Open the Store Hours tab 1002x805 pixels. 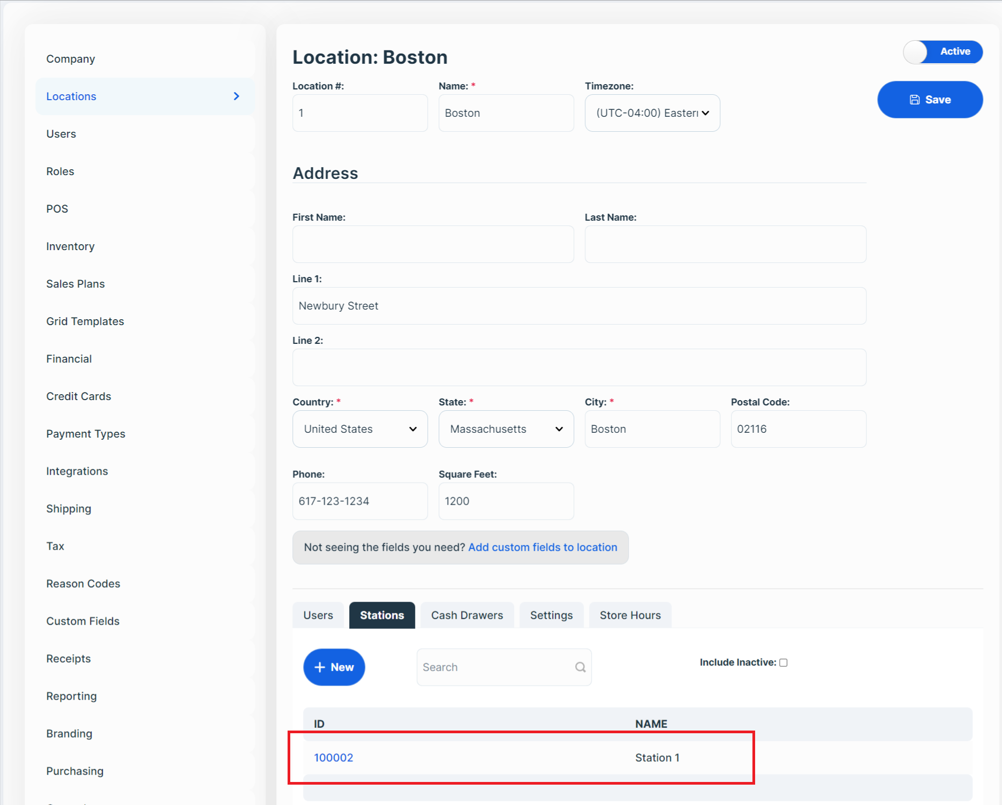click(630, 615)
